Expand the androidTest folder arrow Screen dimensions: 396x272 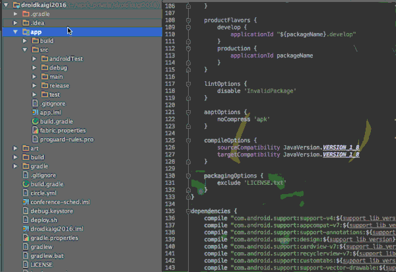point(34,59)
